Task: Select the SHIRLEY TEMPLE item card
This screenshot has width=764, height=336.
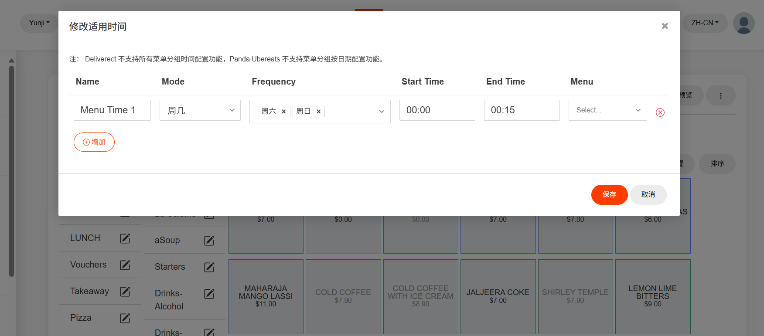Action: pyautogui.click(x=576, y=297)
